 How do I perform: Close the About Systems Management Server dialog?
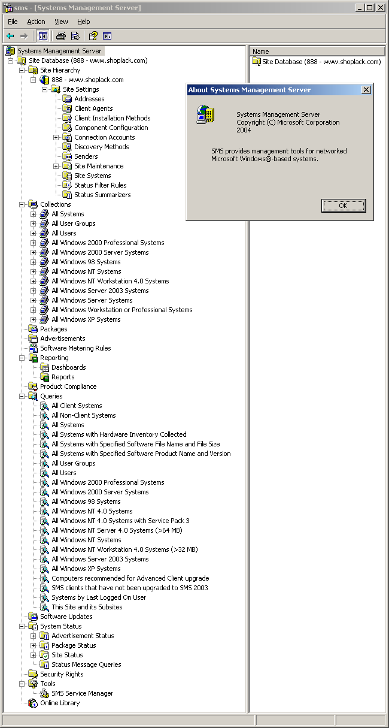click(366, 90)
